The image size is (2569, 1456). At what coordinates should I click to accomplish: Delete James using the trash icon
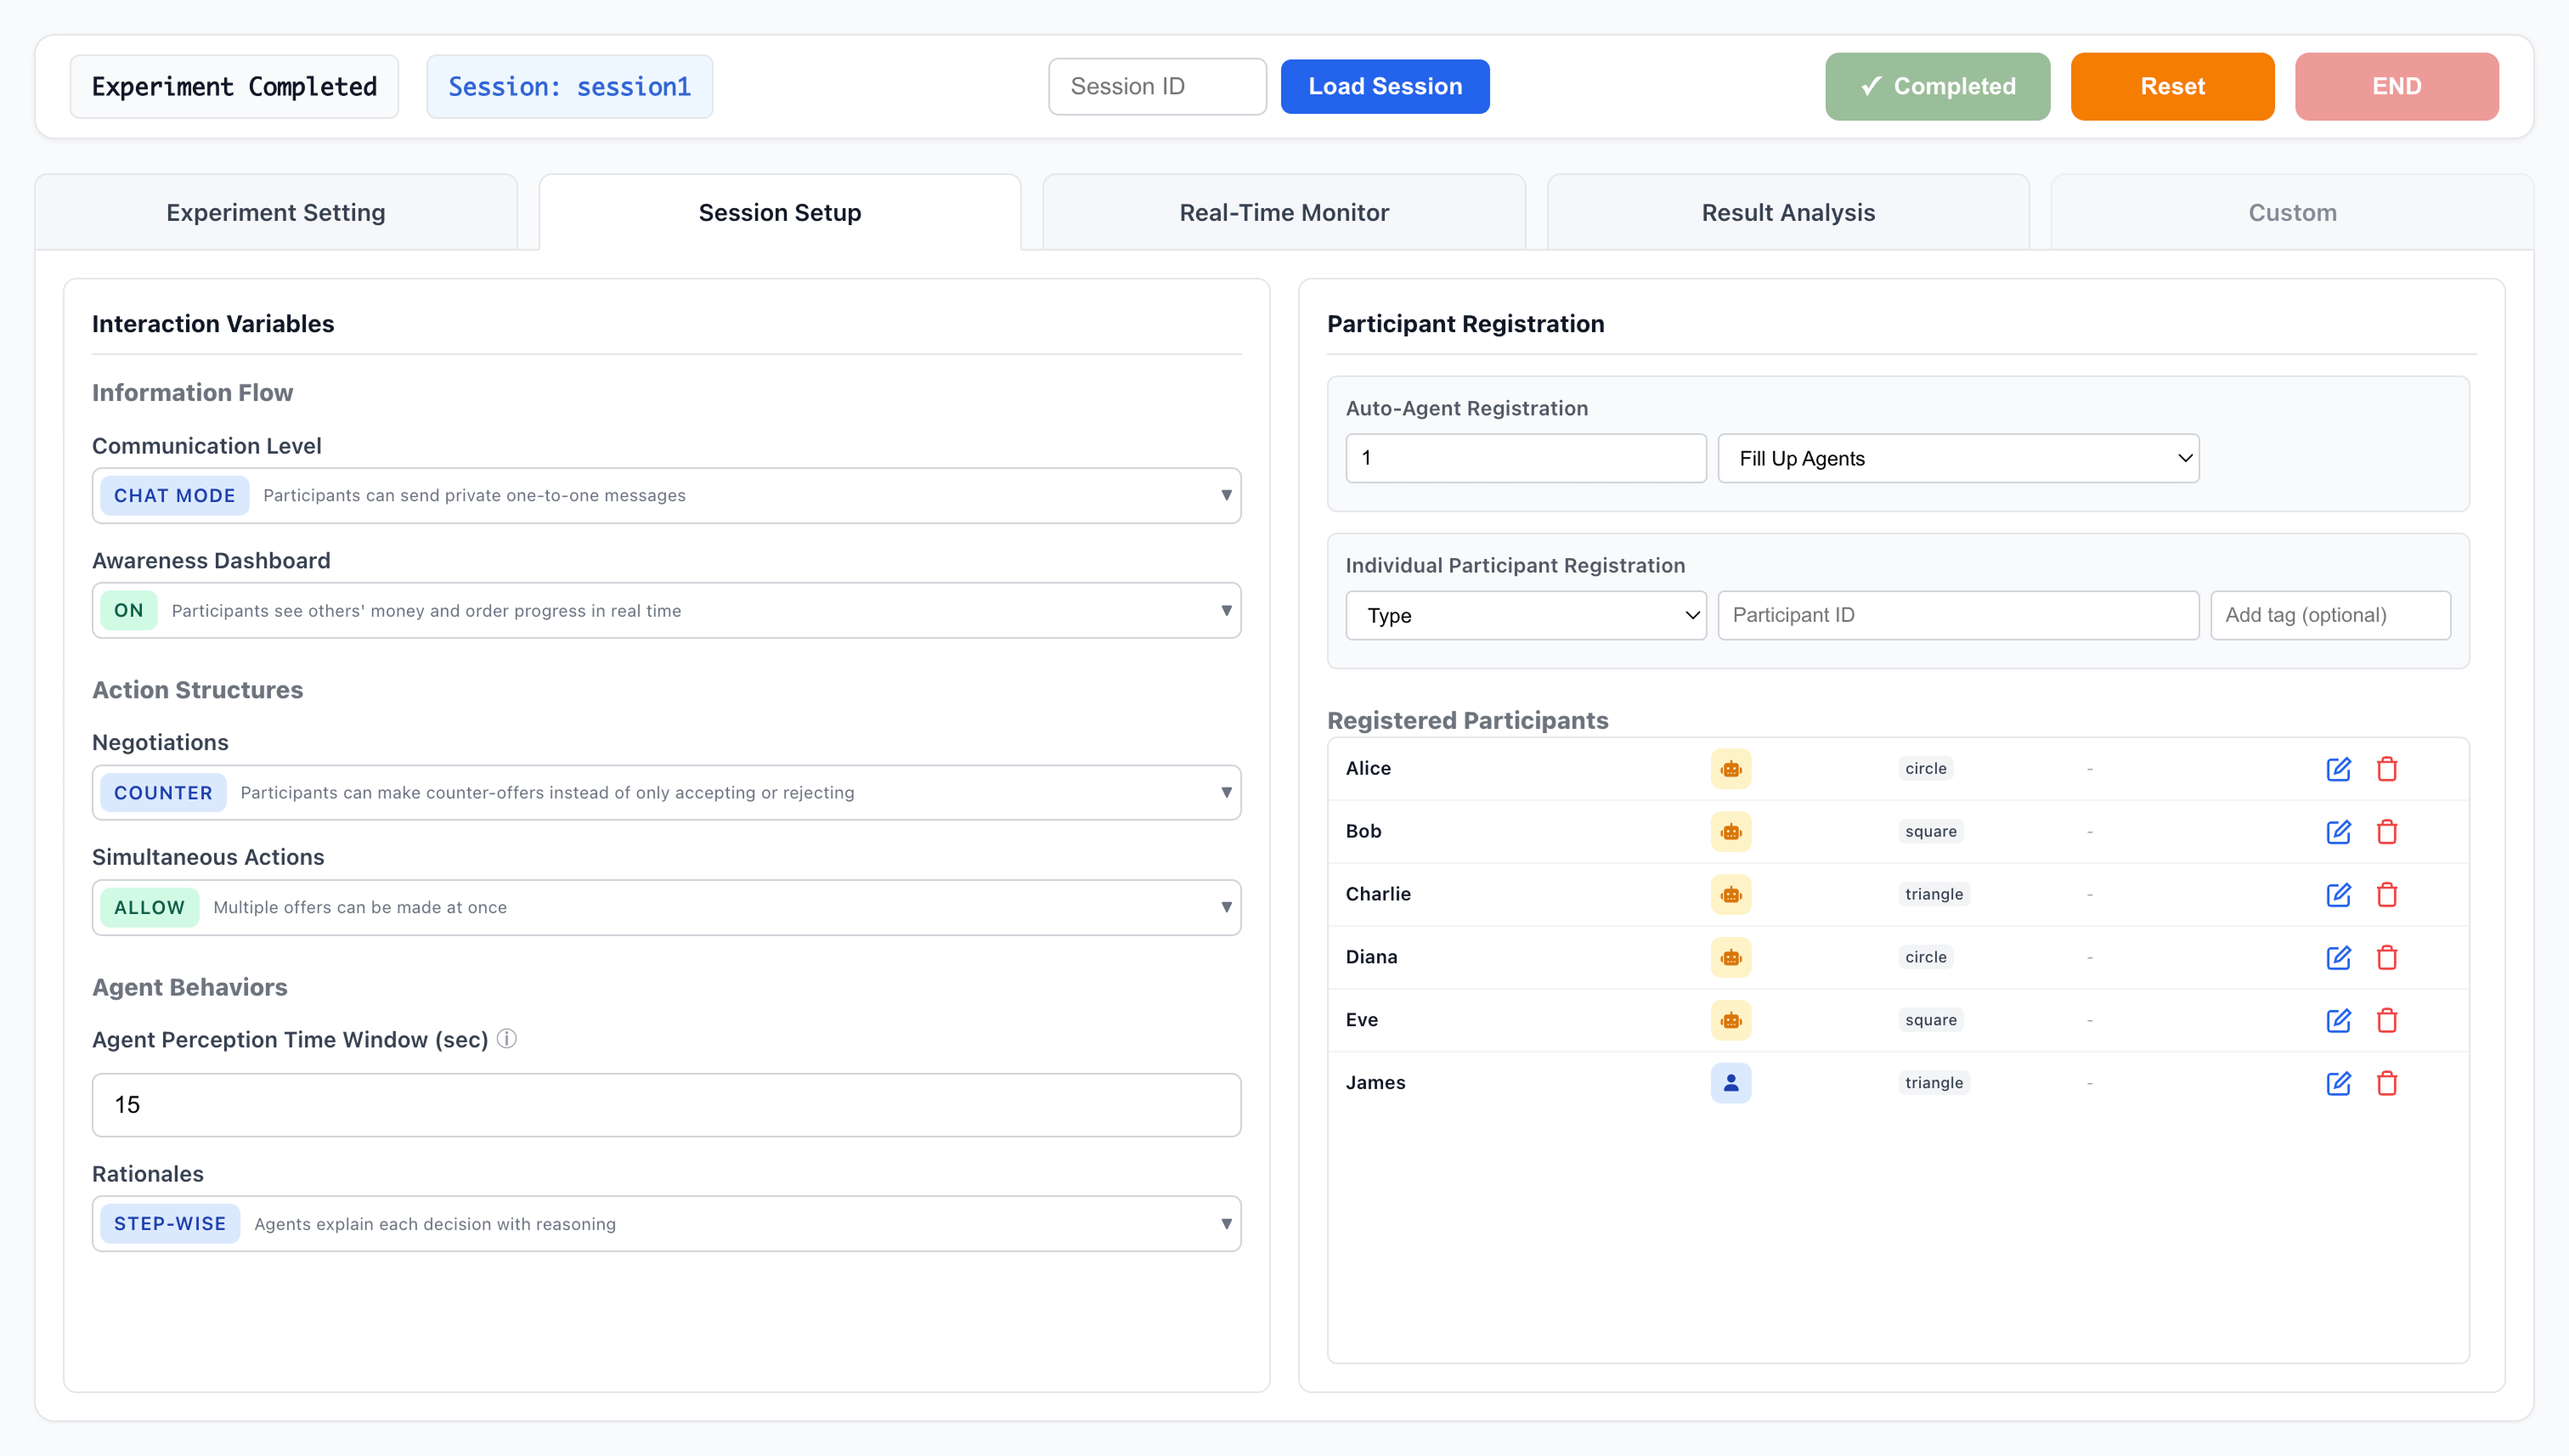click(x=2386, y=1083)
